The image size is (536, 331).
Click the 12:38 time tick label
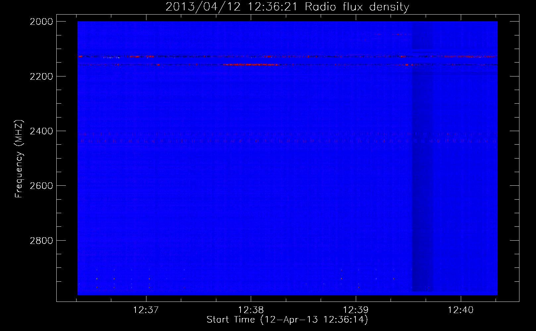(x=251, y=310)
